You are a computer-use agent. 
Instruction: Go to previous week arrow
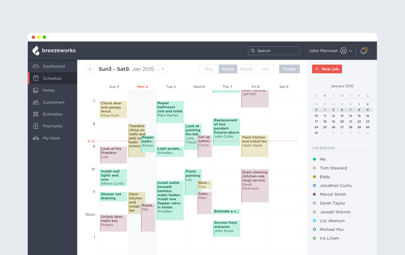[x=90, y=69]
